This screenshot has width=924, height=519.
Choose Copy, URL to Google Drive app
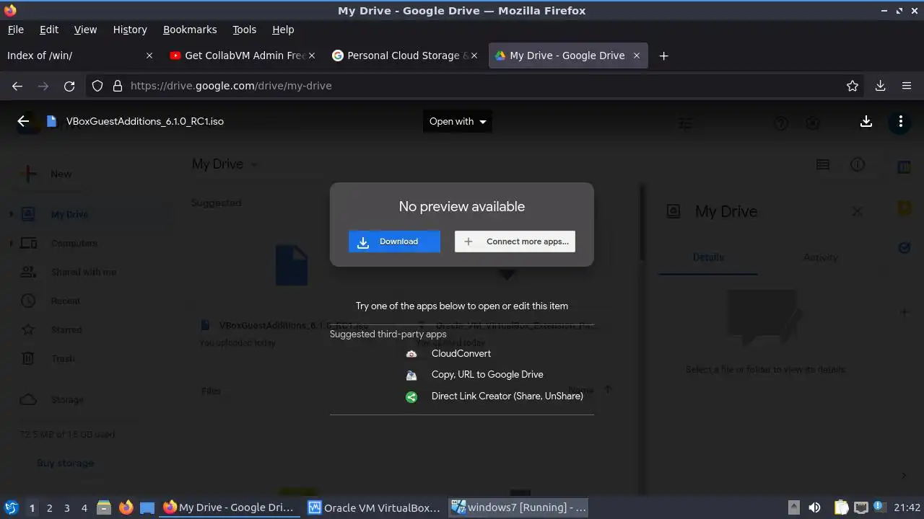[x=487, y=374]
